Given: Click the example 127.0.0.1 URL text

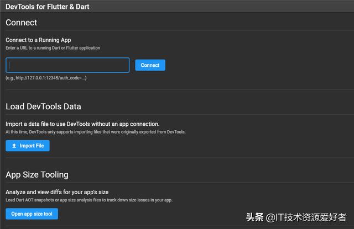Looking at the screenshot, I should [46, 78].
